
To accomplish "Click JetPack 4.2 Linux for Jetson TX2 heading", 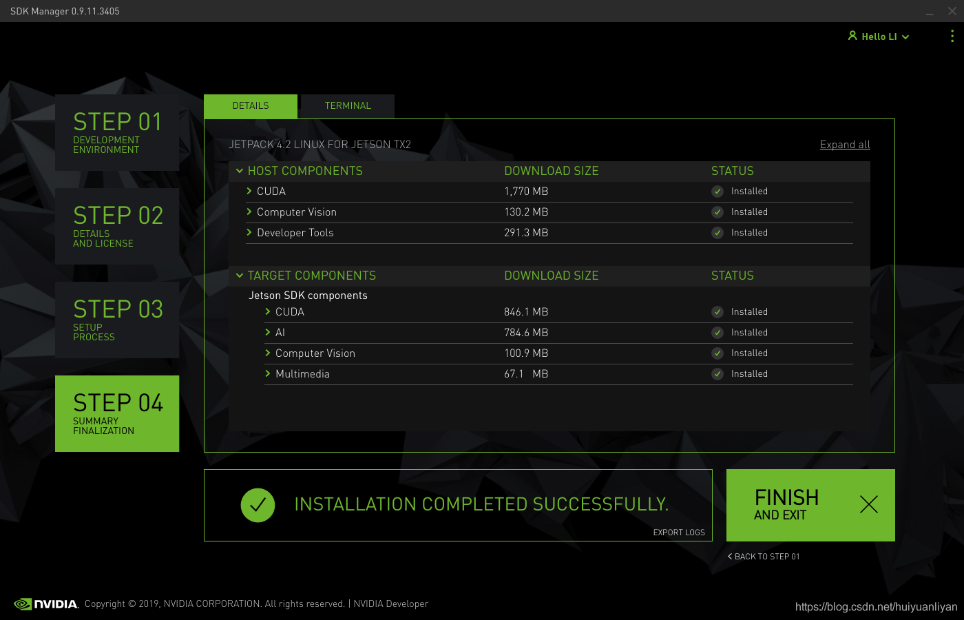I will tap(319, 145).
